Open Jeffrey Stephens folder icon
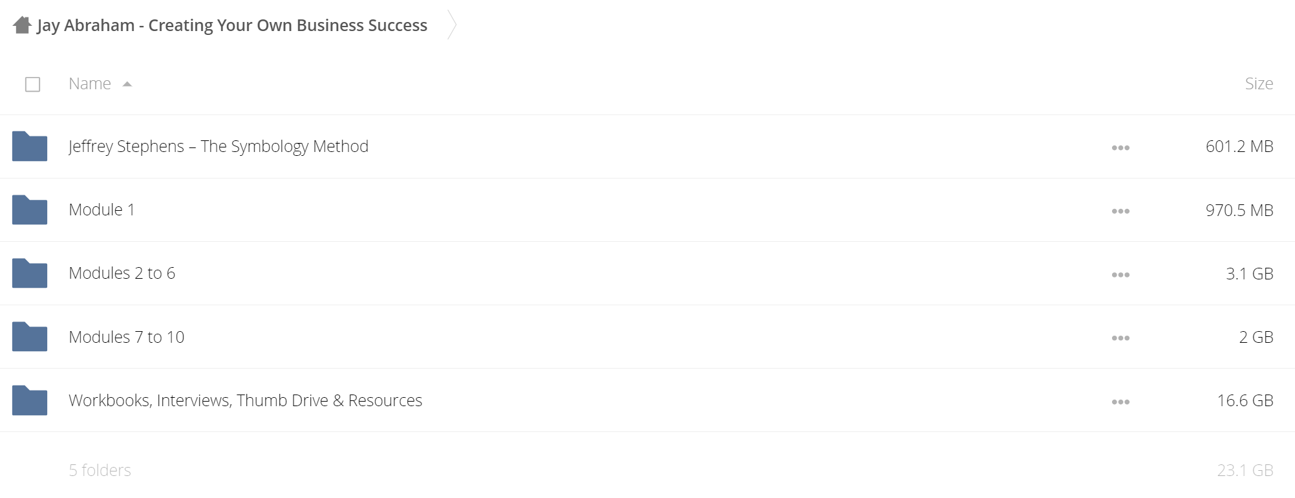 (30, 146)
